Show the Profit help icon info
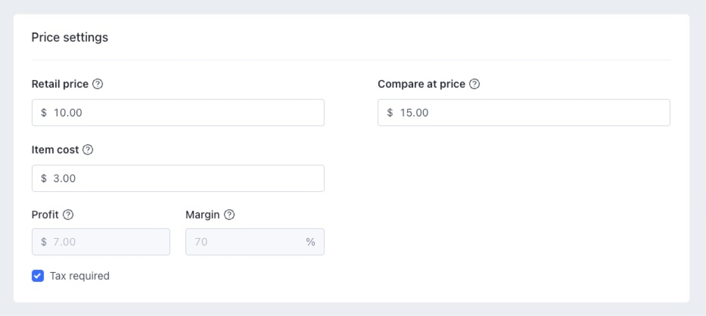 (68, 215)
